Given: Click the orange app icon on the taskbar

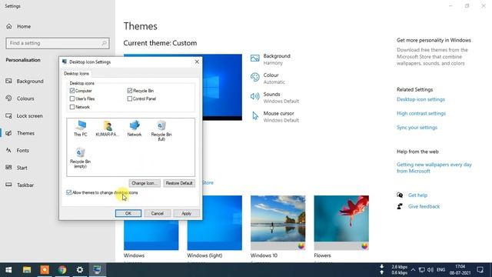Looking at the screenshot, I should click(45, 270).
